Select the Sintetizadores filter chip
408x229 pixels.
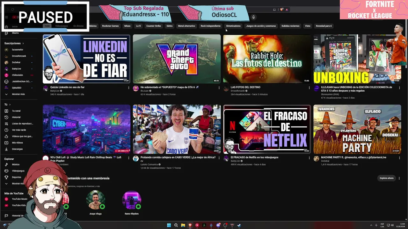(233, 26)
